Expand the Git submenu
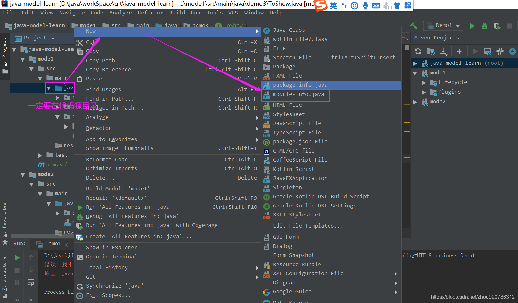The image size is (518, 303). pos(167,277)
